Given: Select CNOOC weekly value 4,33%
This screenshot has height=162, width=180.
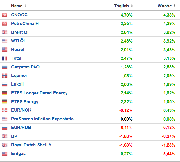Looking at the screenshot, I should click(x=169, y=15).
